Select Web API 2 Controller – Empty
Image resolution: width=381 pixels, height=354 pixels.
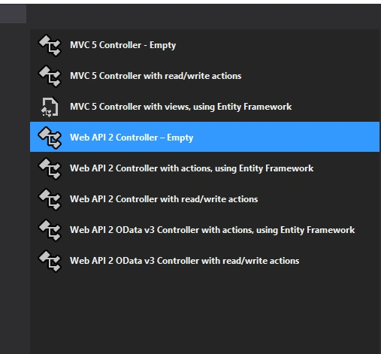[204, 137]
